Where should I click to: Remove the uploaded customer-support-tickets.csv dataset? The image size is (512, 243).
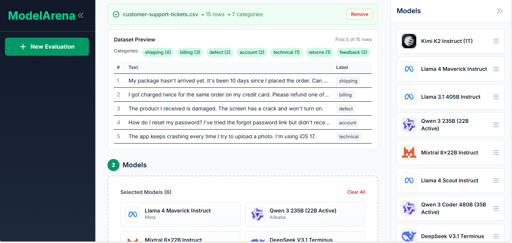359,14
